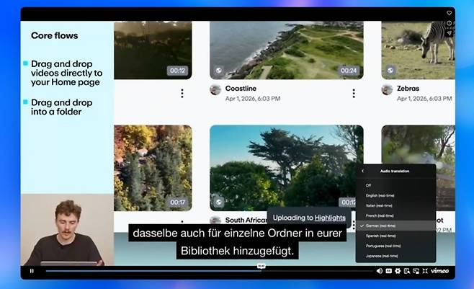The width and height of the screenshot is (474, 289).
Task: Like the video with heart icon
Action: tap(450, 13)
